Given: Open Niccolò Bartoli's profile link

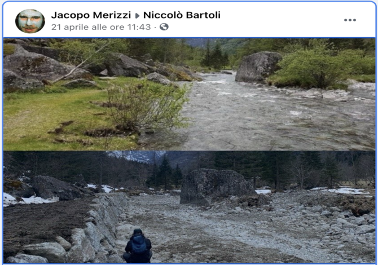Looking at the screenshot, I should [182, 15].
